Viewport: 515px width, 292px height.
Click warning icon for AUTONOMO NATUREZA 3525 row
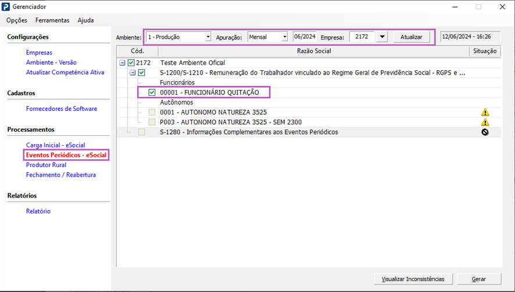click(485, 113)
